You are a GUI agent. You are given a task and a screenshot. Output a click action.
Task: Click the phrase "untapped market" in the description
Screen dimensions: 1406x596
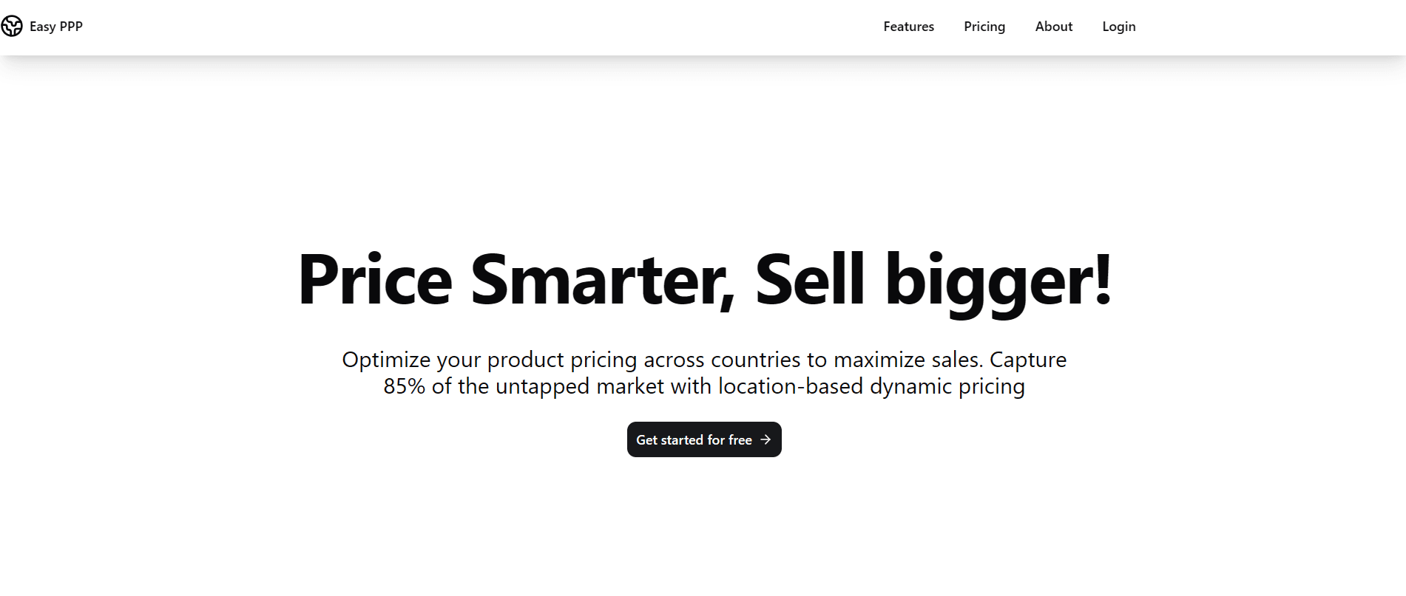tap(580, 386)
